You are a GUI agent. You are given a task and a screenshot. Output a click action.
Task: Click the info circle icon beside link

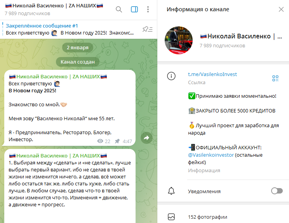(x=171, y=76)
